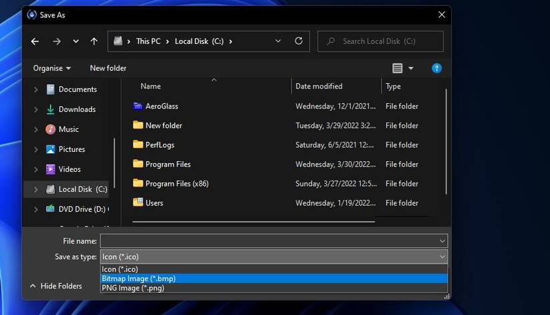Click the drive icon in address bar

pos(118,41)
